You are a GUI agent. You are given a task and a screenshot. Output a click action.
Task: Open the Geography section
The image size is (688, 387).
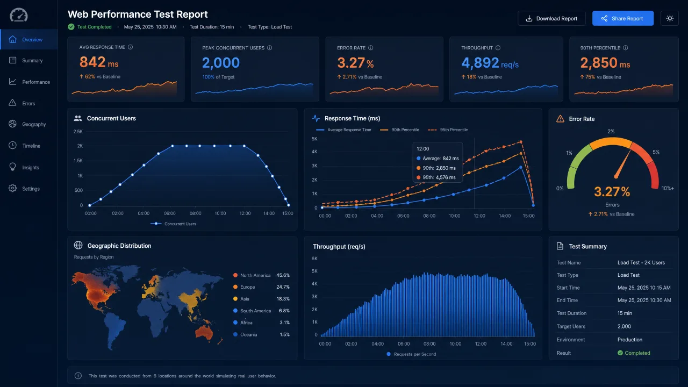point(29,124)
